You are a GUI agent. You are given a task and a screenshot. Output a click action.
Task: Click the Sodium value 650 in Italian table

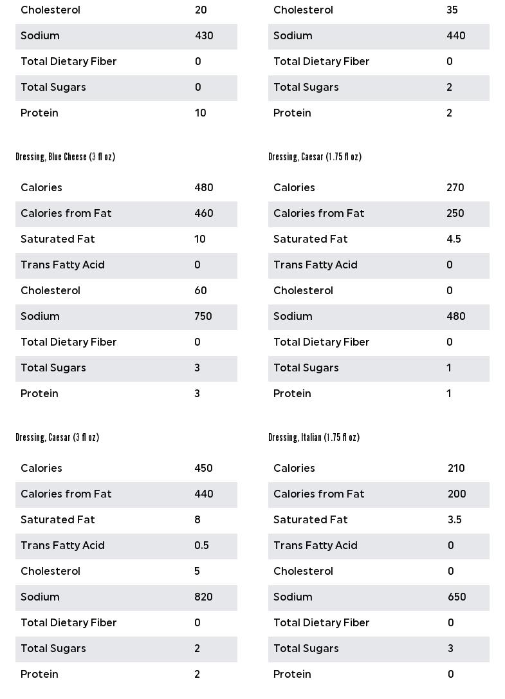coord(457,597)
